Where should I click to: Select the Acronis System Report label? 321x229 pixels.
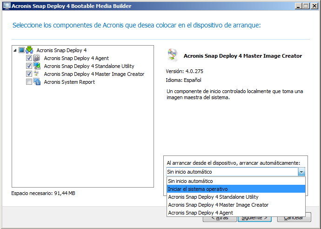(69, 82)
